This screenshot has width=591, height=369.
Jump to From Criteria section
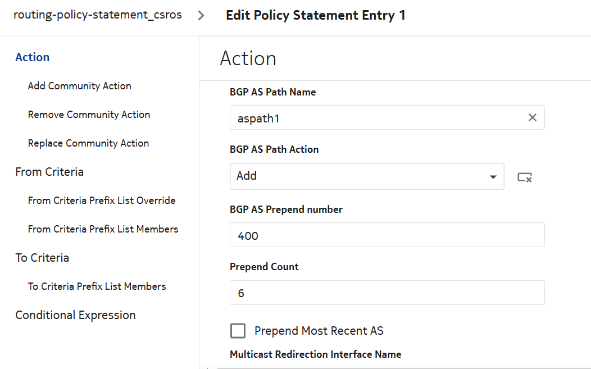[x=49, y=172]
